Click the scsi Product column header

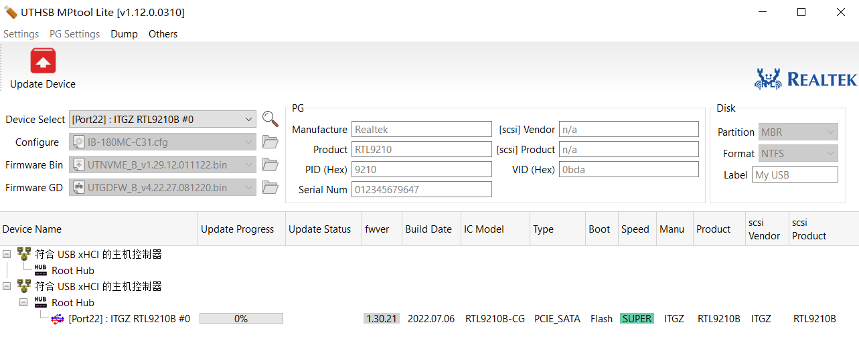(824, 229)
